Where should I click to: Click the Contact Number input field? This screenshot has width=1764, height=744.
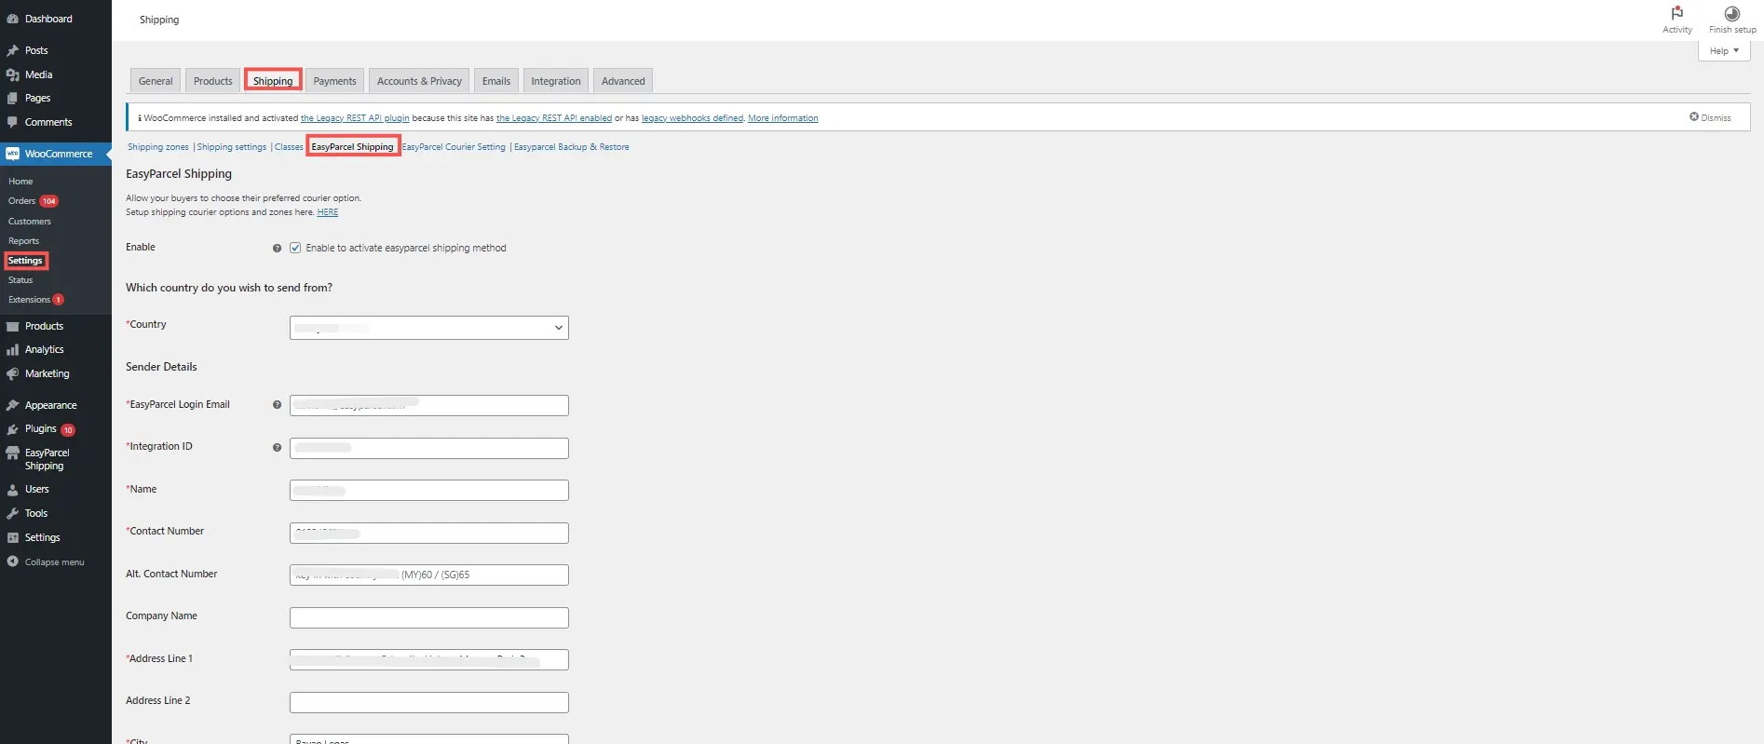[429, 533]
